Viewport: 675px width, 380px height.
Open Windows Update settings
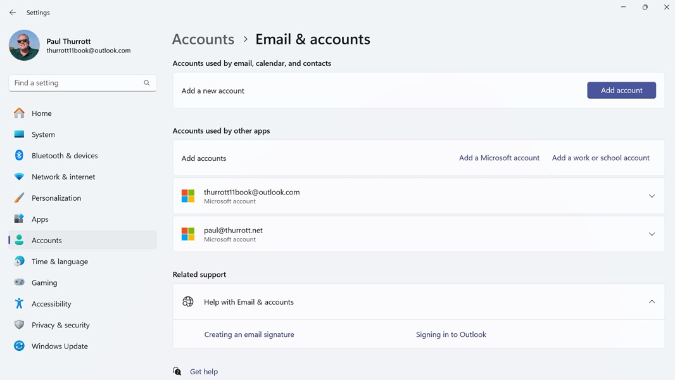tap(60, 346)
